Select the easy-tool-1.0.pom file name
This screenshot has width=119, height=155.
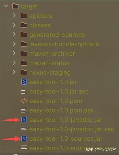(x=56, y=101)
